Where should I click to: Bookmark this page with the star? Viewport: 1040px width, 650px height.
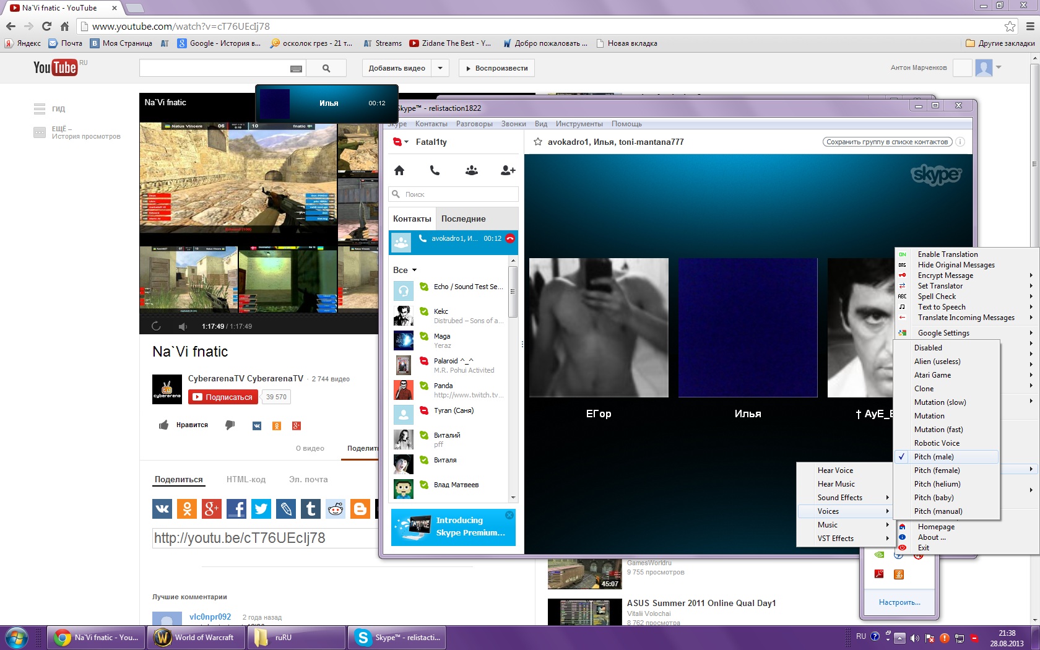click(1010, 26)
